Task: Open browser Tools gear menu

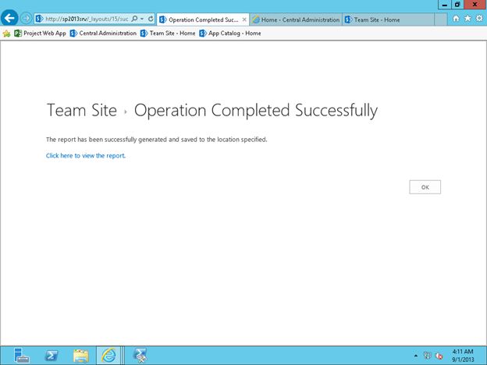Action: (479, 19)
